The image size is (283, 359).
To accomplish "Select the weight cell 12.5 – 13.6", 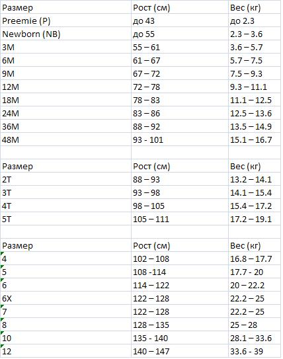I will pos(255,113).
